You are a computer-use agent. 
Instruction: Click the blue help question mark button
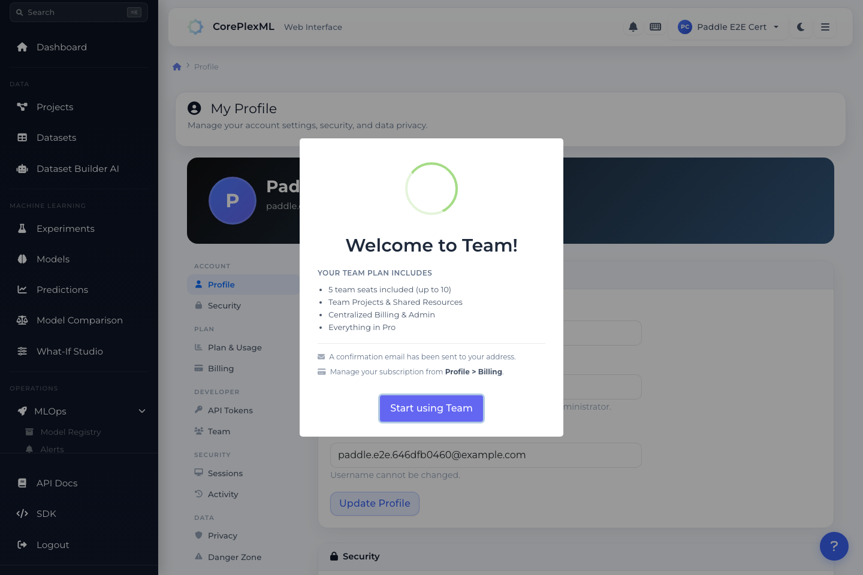(834, 546)
